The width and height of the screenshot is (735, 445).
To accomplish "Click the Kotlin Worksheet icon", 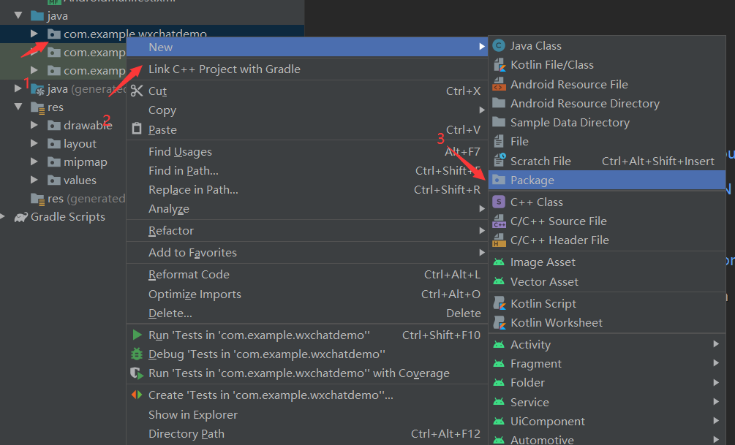I will (500, 323).
